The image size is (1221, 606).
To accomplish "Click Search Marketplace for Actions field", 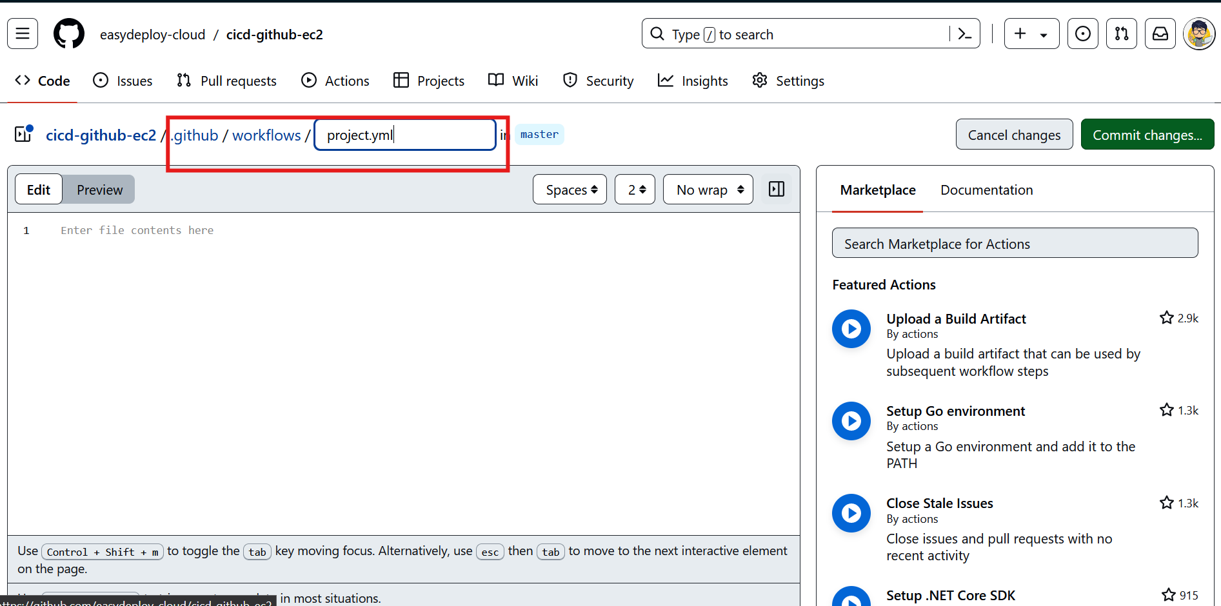I will point(1015,243).
